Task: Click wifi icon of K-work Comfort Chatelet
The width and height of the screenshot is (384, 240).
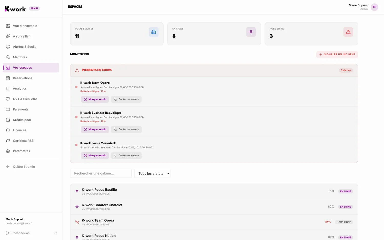Action: (77, 207)
